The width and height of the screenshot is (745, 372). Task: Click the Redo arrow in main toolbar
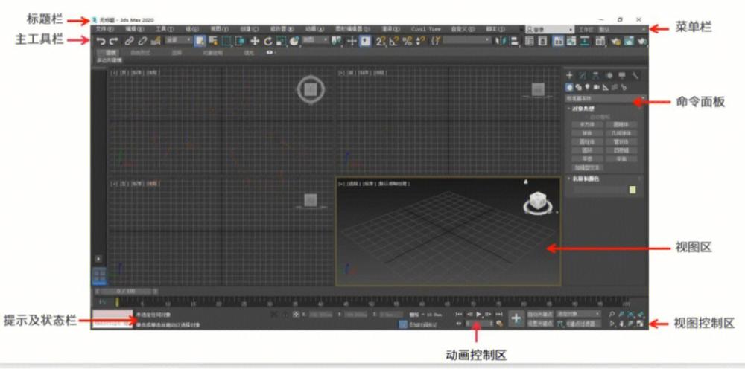click(113, 41)
